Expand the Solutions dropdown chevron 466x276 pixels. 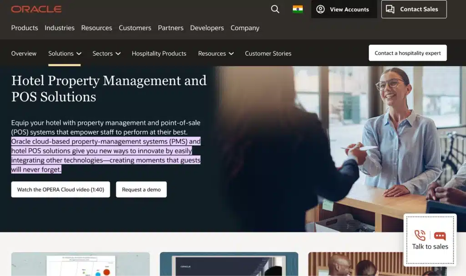point(79,54)
